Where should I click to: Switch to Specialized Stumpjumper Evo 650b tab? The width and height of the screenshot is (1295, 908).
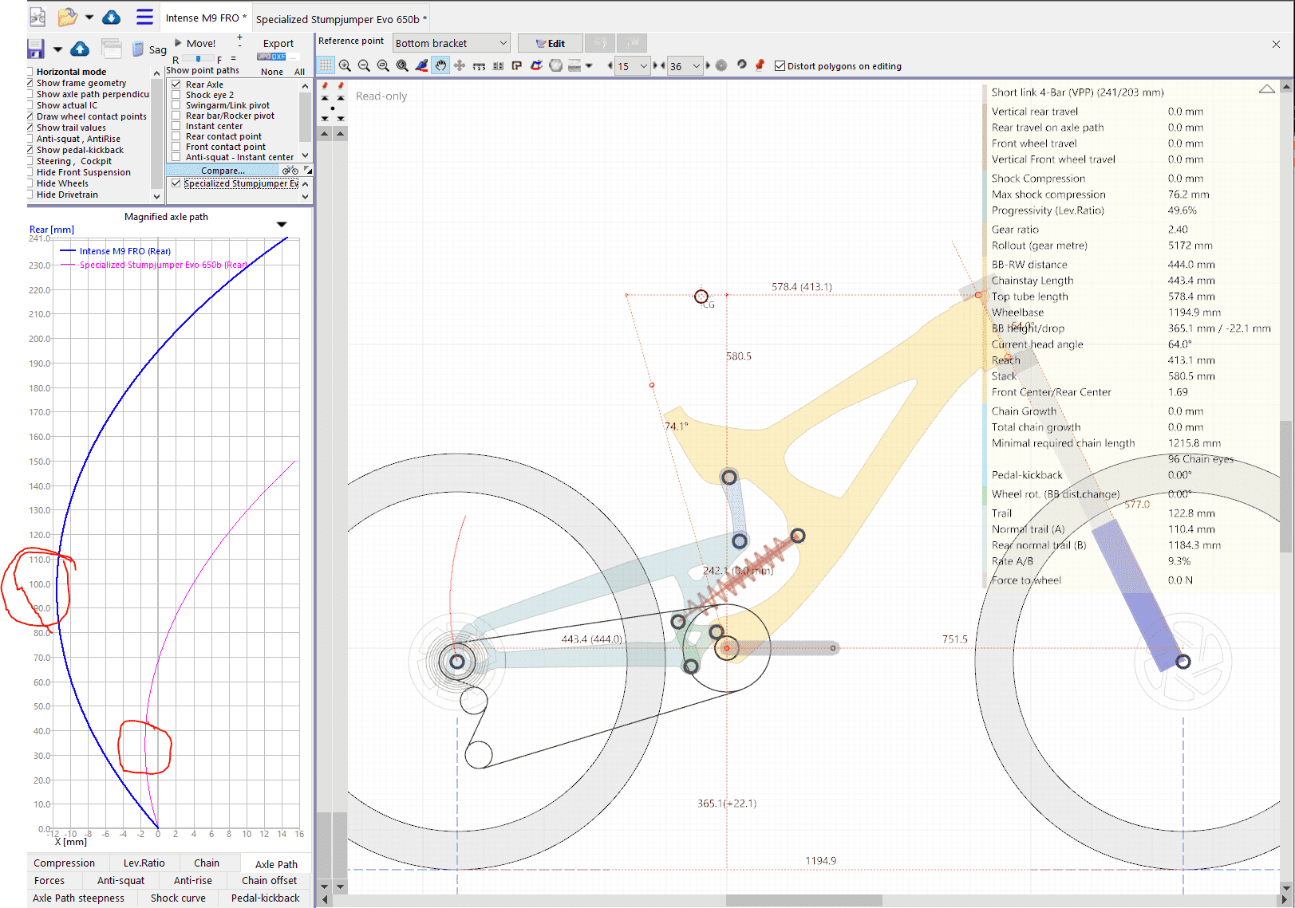point(342,18)
